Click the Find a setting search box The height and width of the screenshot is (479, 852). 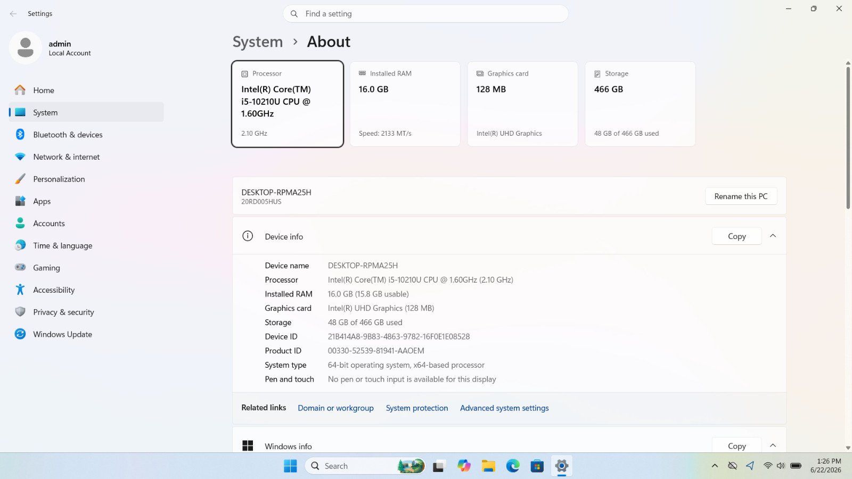pyautogui.click(x=425, y=14)
